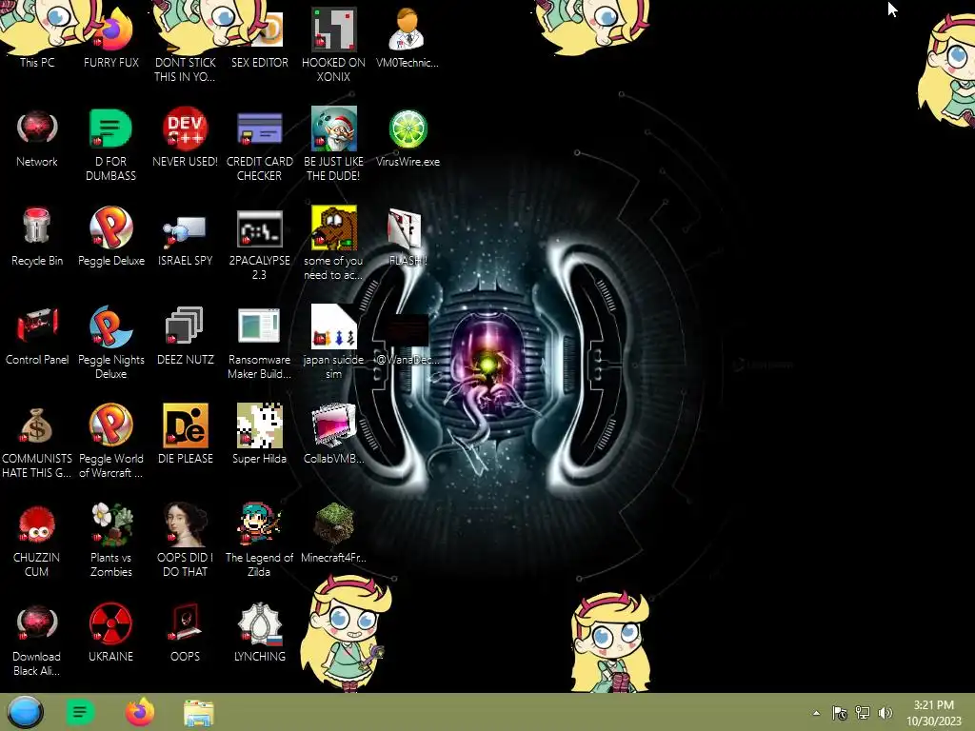
Task: Expand the hidden tray icons arrow
Action: [816, 713]
